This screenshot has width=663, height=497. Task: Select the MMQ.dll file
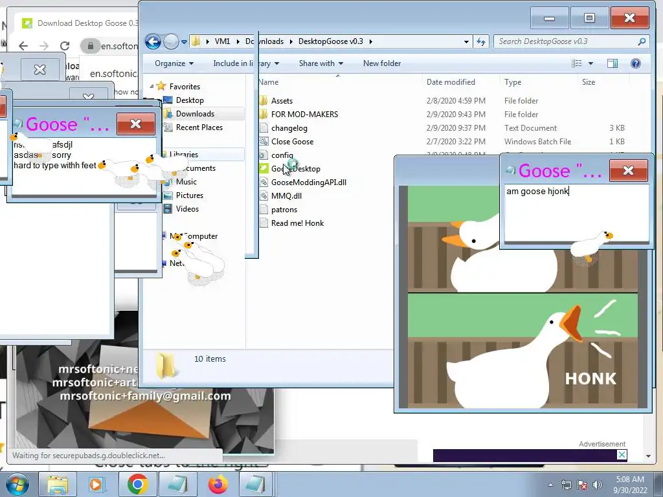click(x=286, y=195)
